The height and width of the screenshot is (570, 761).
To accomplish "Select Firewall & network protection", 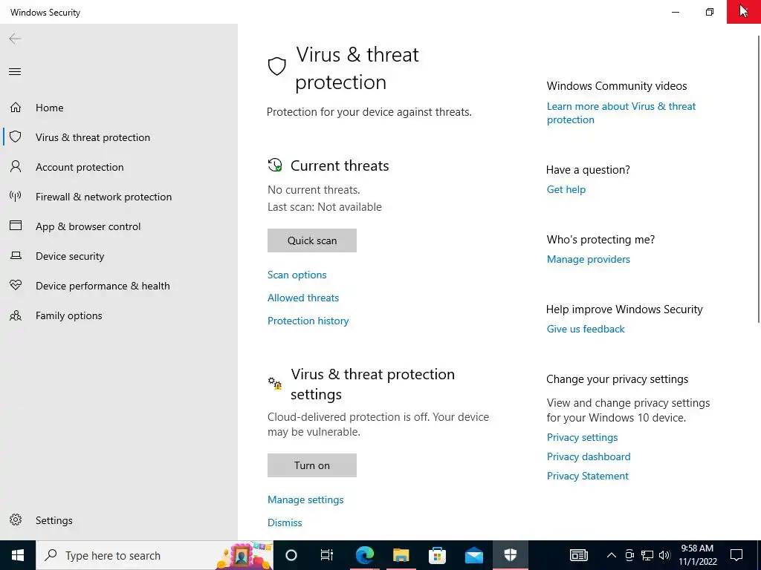I will point(103,197).
